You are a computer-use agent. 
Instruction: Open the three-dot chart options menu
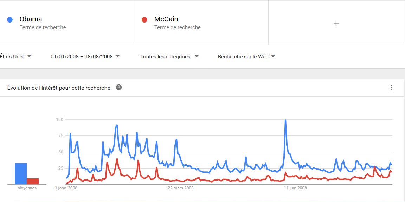click(x=391, y=88)
